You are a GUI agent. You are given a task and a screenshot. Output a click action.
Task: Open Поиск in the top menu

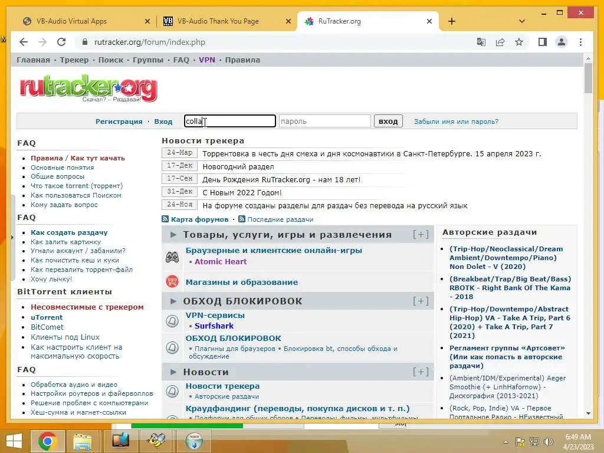110,60
